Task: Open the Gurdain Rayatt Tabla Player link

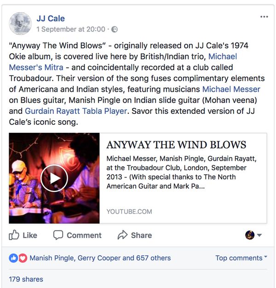Action: 76,111
